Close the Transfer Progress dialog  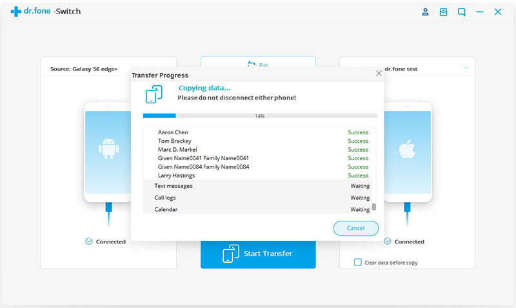coord(379,74)
